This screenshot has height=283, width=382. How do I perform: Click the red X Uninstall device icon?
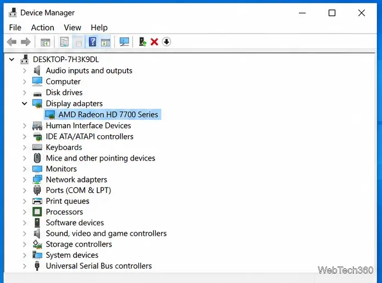point(154,42)
